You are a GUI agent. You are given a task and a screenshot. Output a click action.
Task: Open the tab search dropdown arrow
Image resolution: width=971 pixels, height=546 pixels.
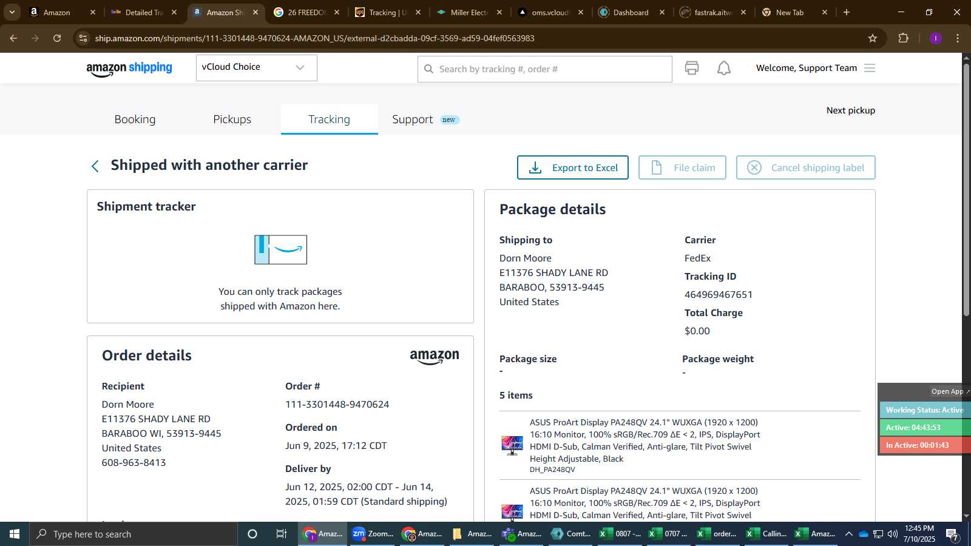pos(12,12)
